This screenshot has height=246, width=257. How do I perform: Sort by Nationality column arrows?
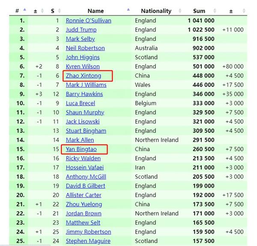click(180, 11)
